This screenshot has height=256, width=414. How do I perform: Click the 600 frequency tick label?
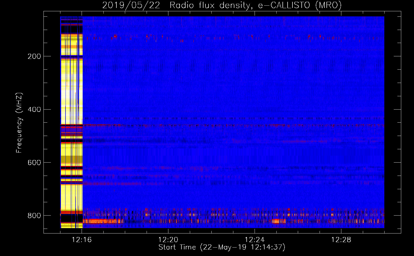(34, 163)
